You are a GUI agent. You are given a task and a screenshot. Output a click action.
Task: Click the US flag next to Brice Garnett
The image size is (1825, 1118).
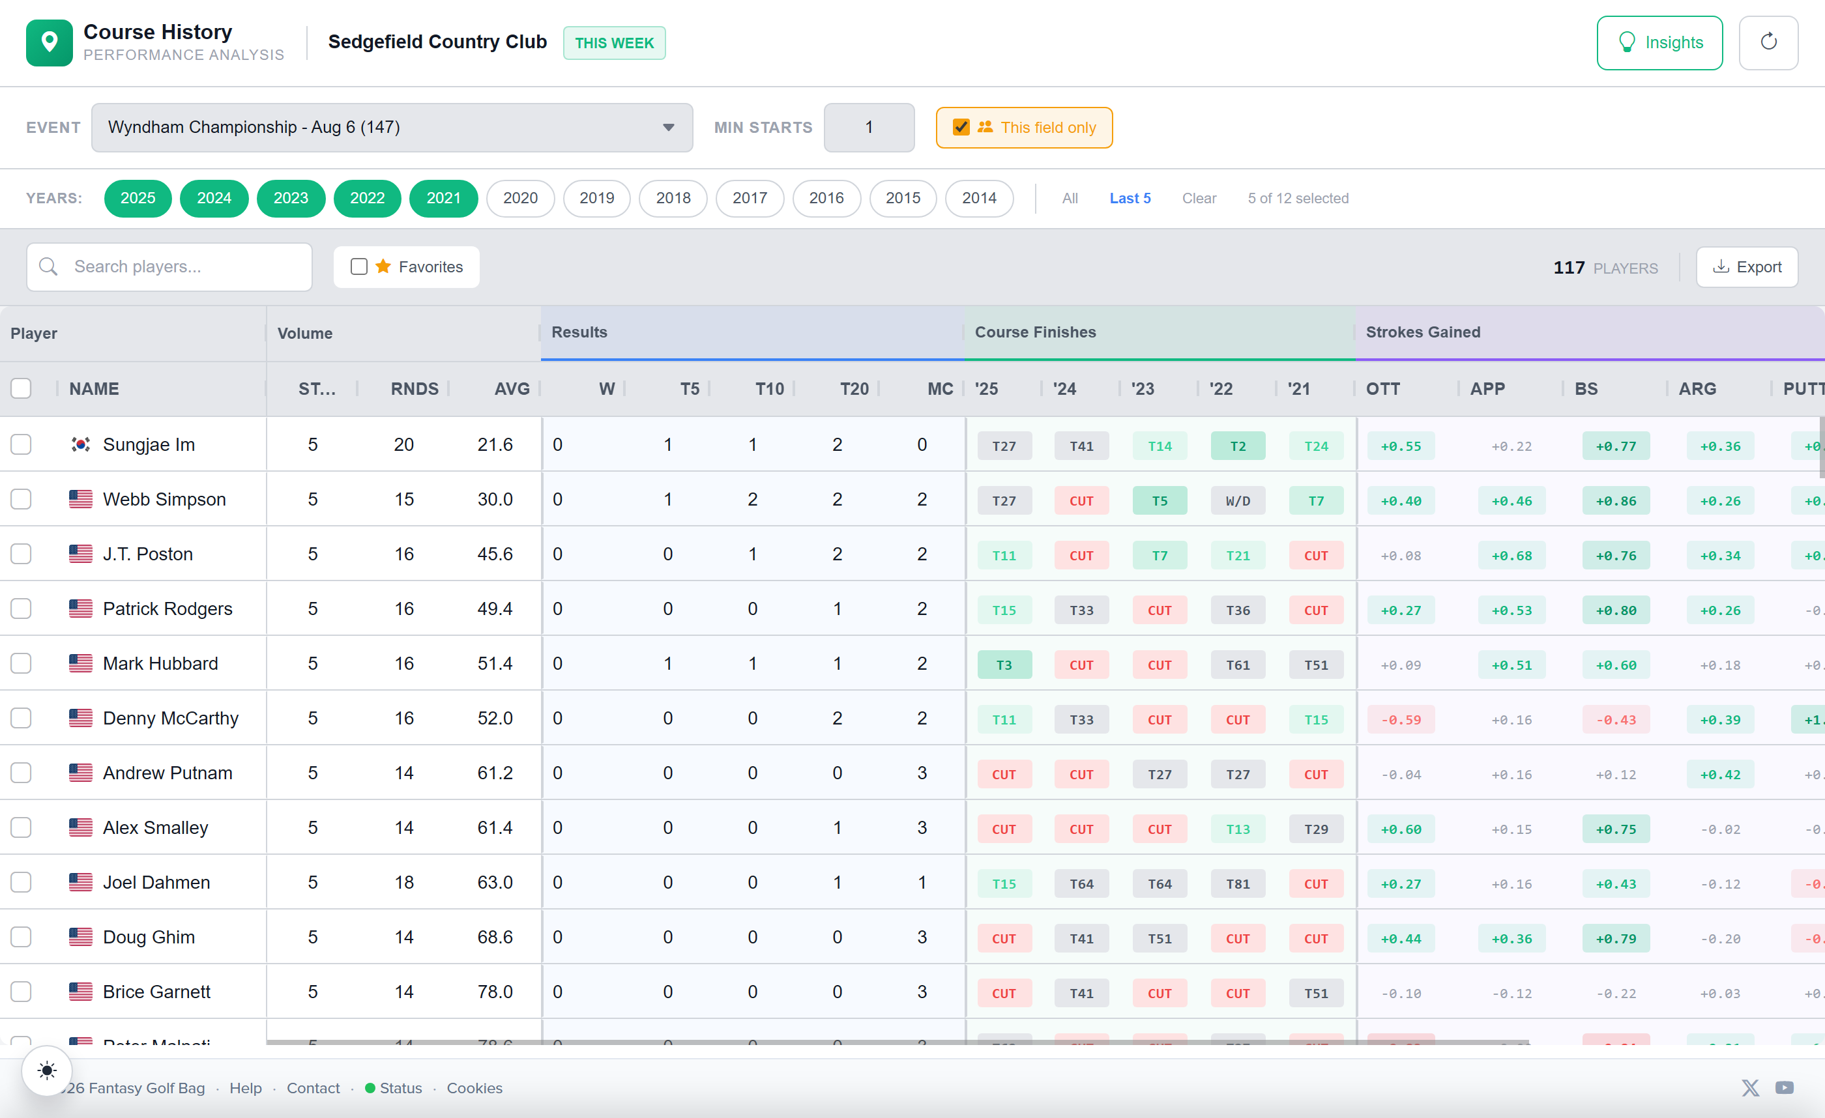pos(81,992)
